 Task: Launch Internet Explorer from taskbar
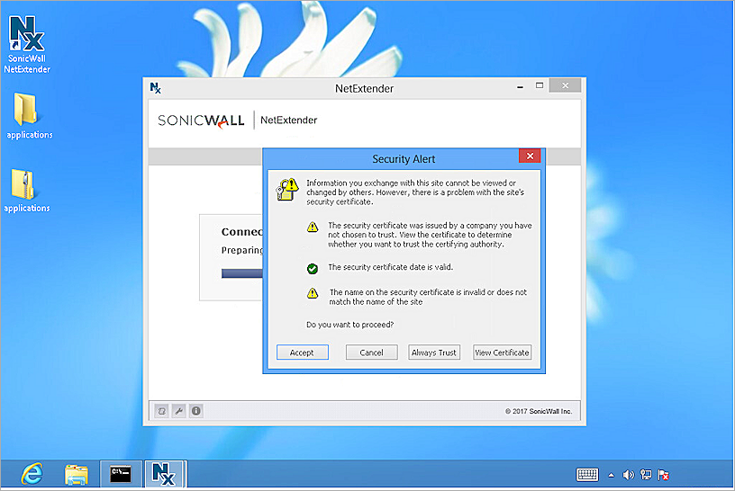[32, 474]
